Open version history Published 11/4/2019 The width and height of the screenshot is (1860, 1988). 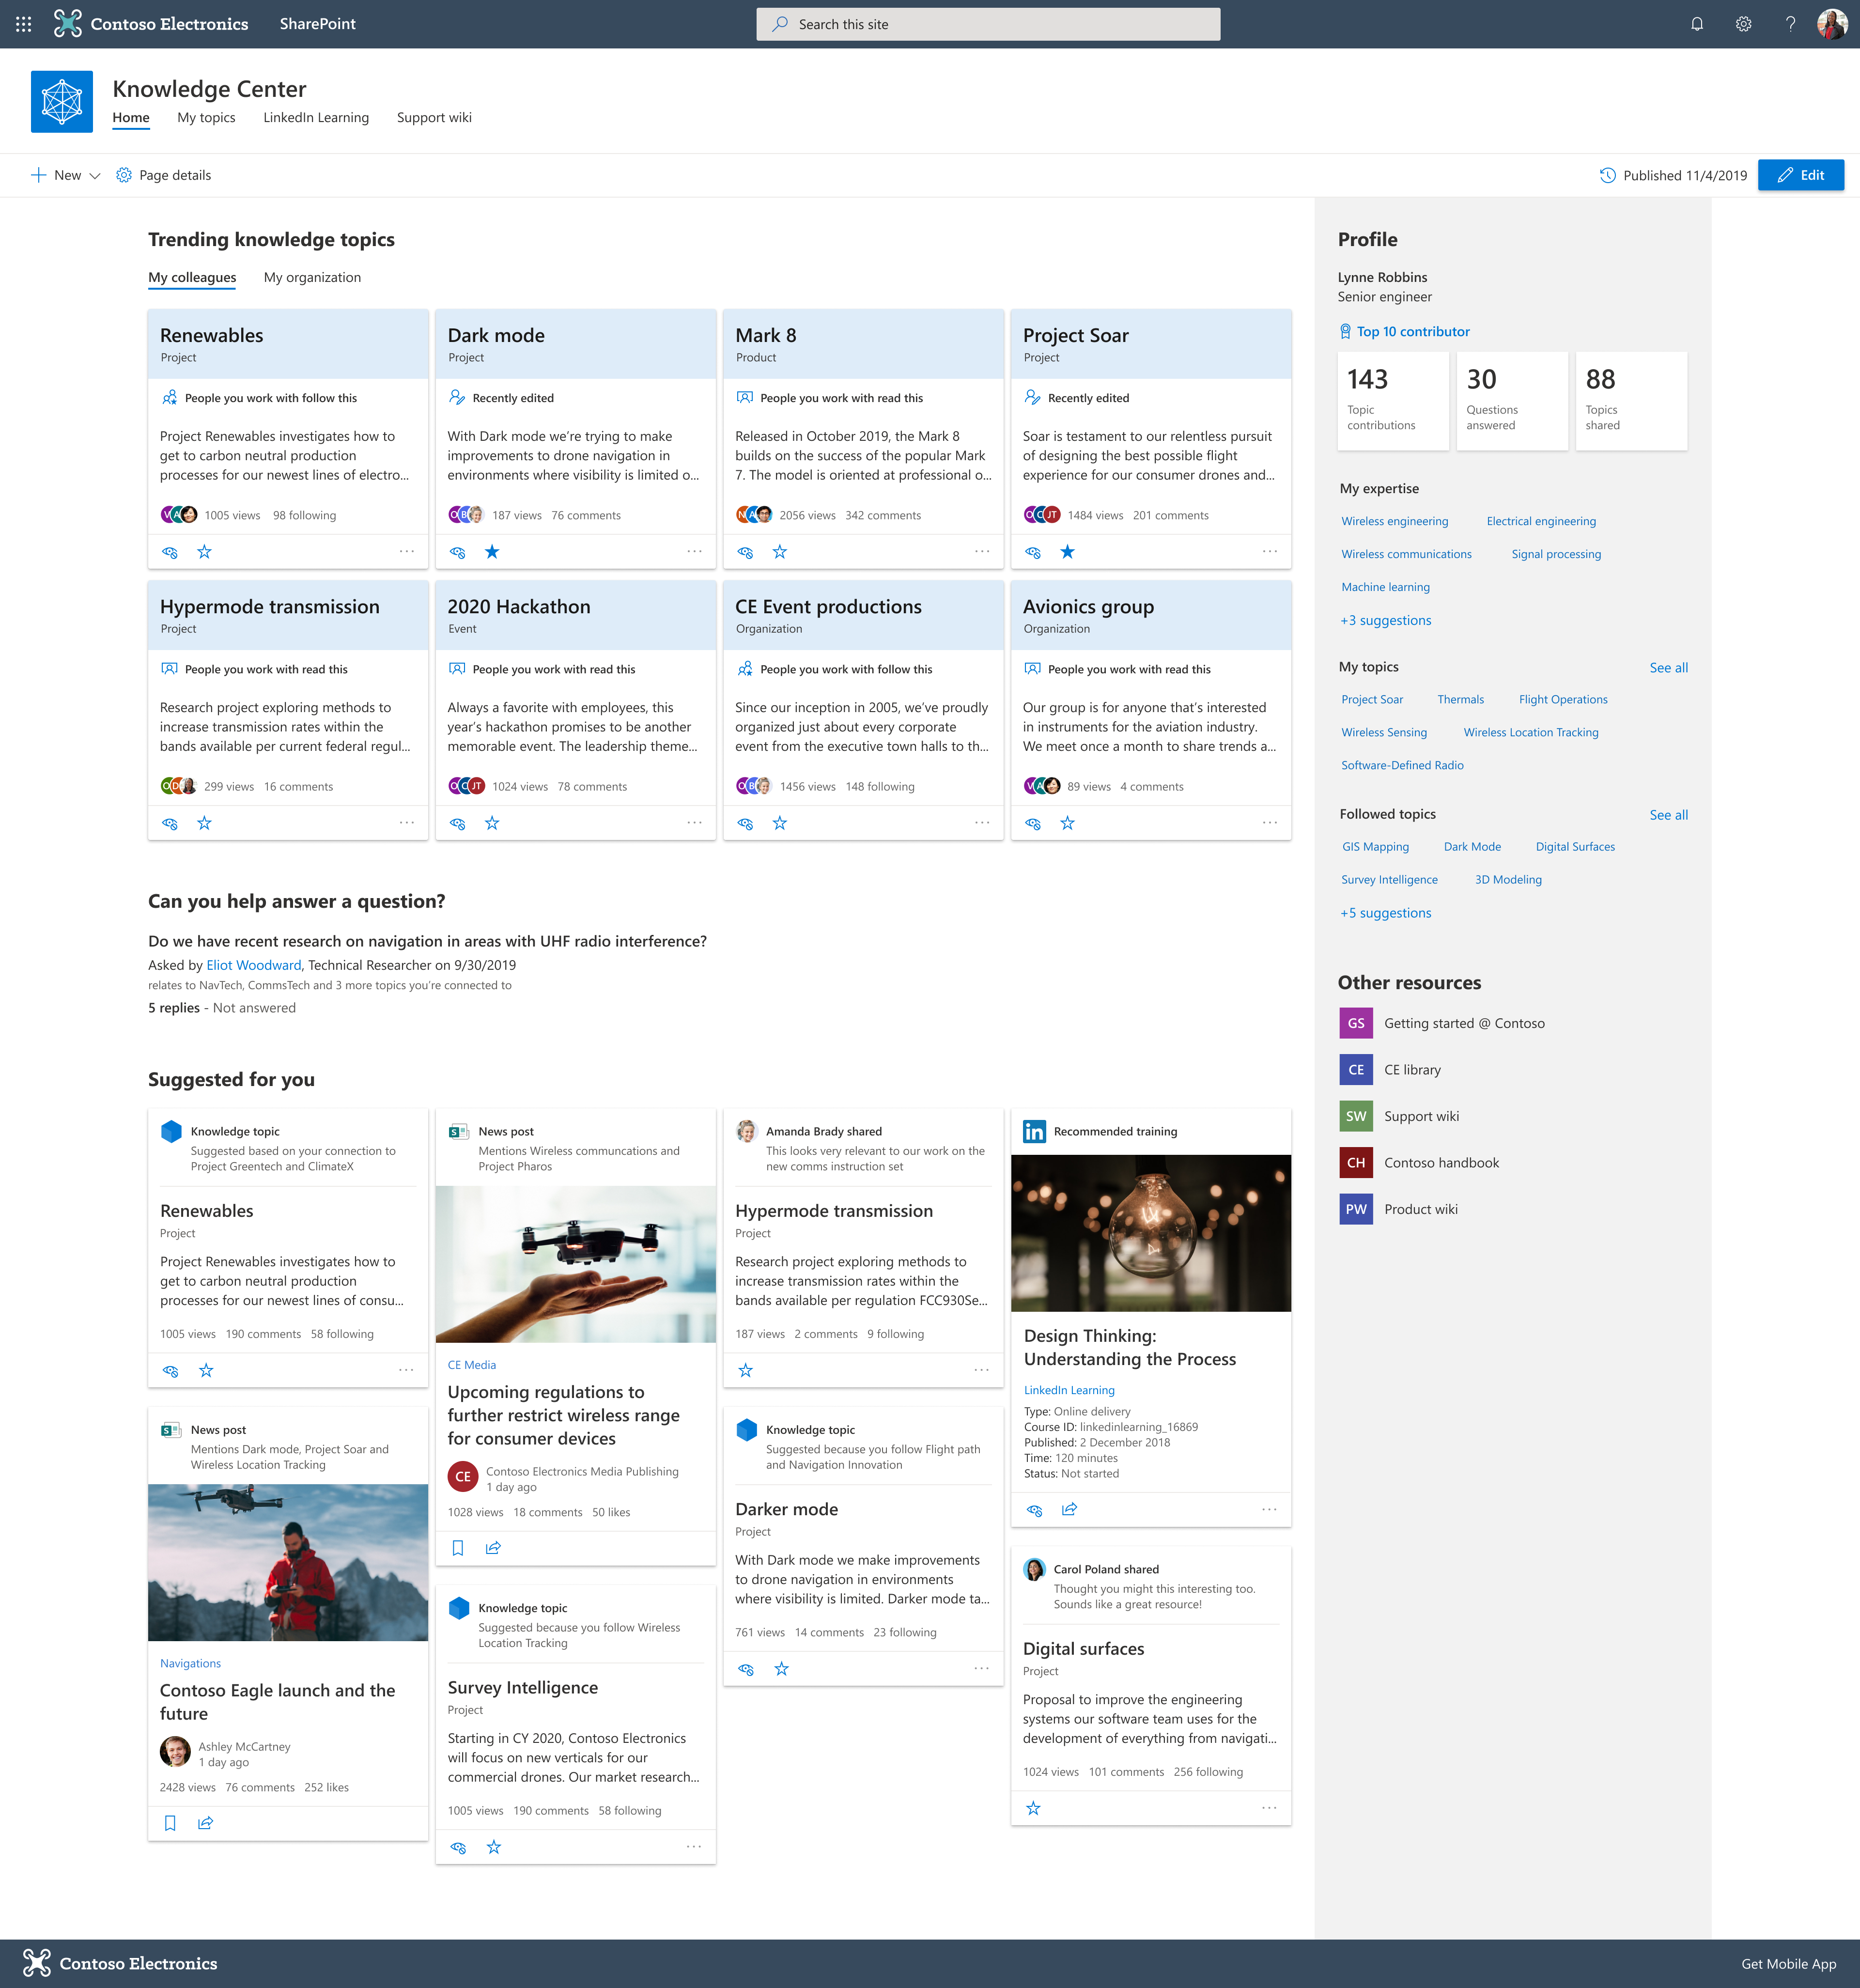pyautogui.click(x=1673, y=175)
